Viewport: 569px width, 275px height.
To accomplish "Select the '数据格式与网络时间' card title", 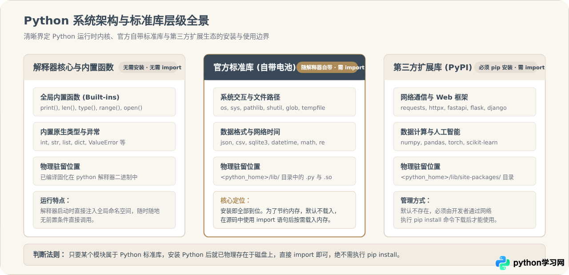I will [x=250, y=132].
